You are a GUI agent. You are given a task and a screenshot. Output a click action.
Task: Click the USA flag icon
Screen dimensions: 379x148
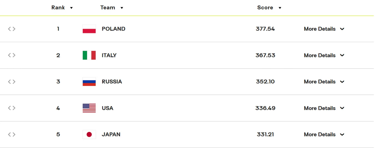click(x=89, y=108)
